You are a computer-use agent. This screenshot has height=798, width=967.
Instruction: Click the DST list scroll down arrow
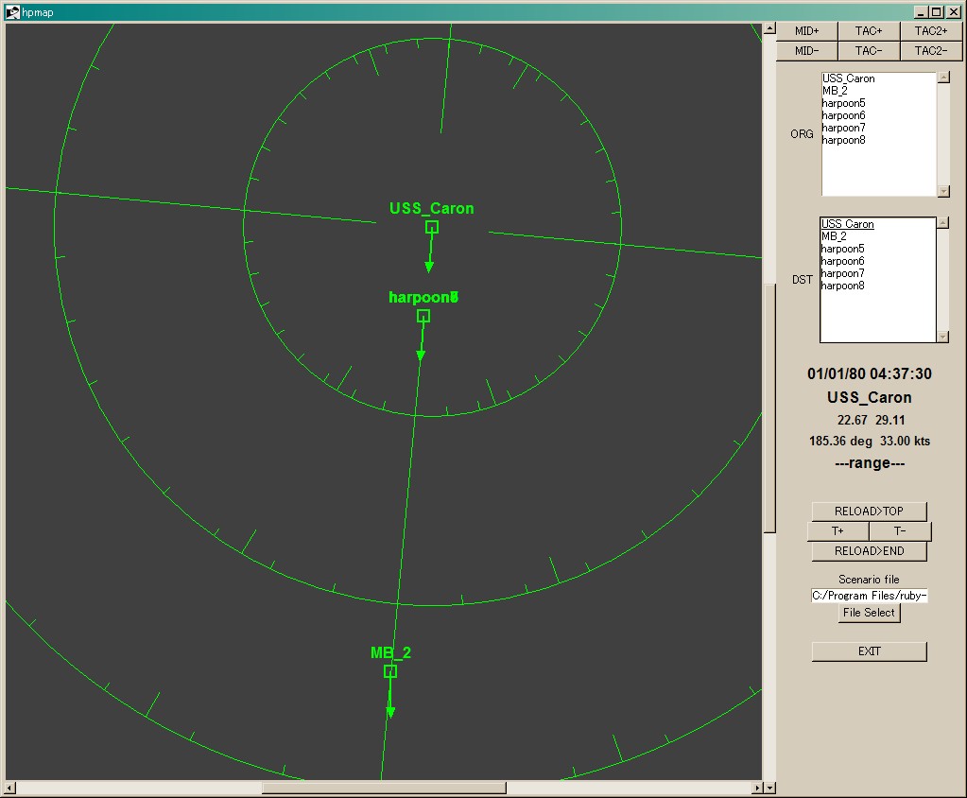coord(942,337)
